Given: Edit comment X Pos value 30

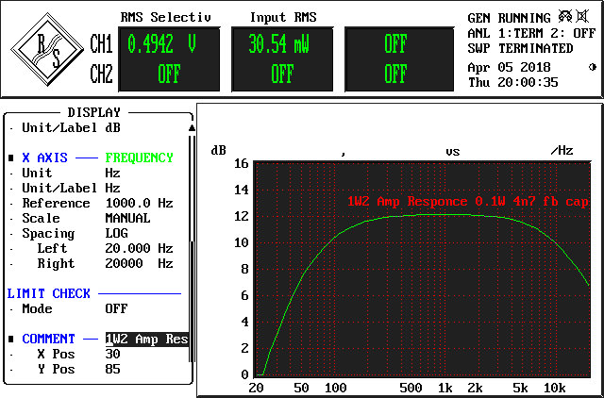Looking at the screenshot, I should 112,354.
